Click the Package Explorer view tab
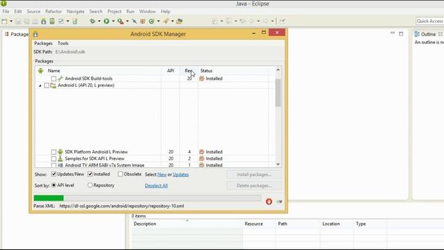The height and width of the screenshot is (250, 444). (17, 34)
